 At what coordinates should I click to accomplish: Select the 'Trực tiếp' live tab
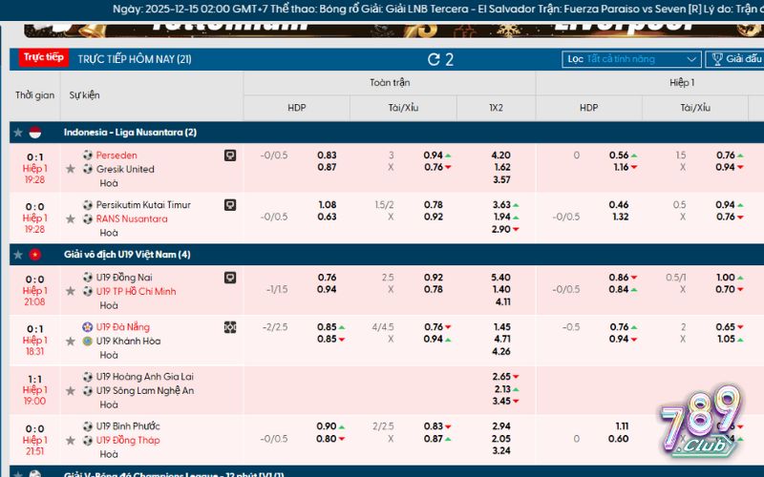44,57
